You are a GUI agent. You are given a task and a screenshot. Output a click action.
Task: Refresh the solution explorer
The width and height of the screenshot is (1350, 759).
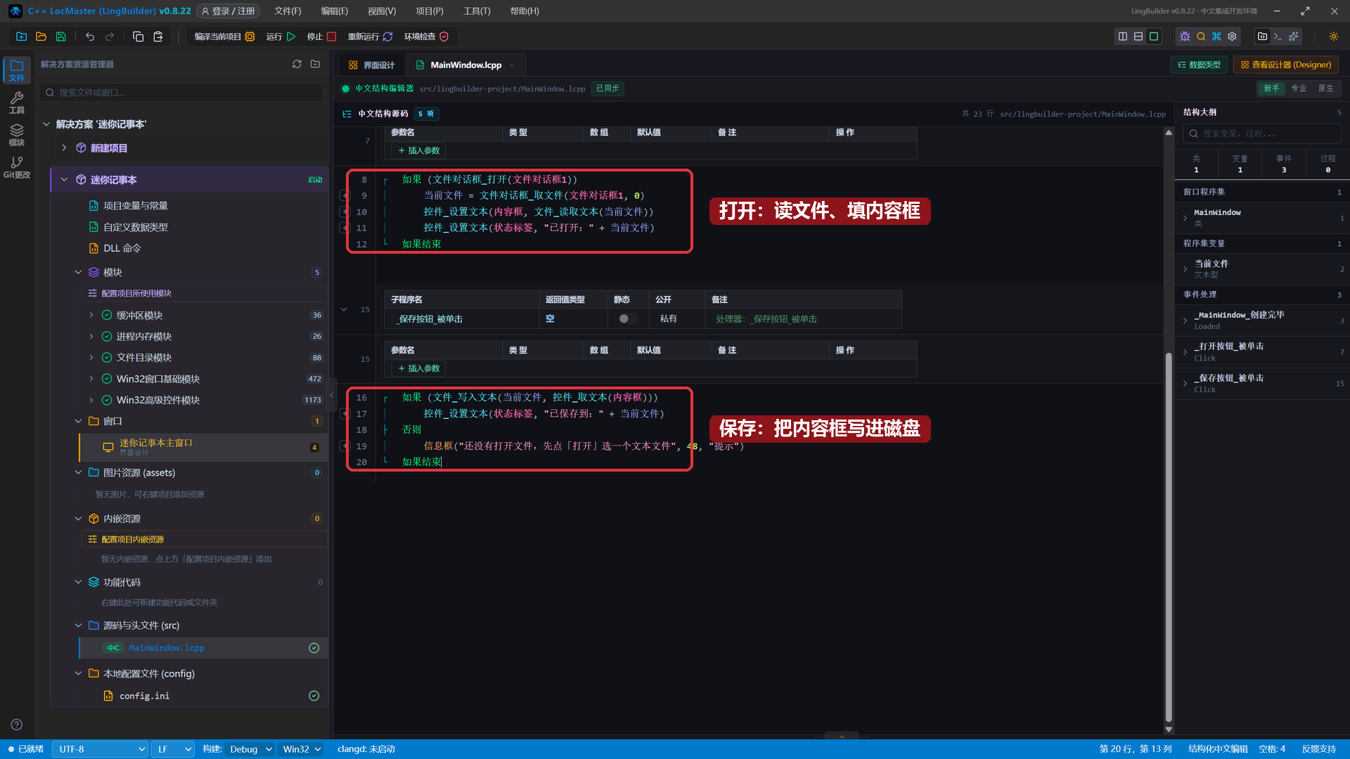pos(297,64)
